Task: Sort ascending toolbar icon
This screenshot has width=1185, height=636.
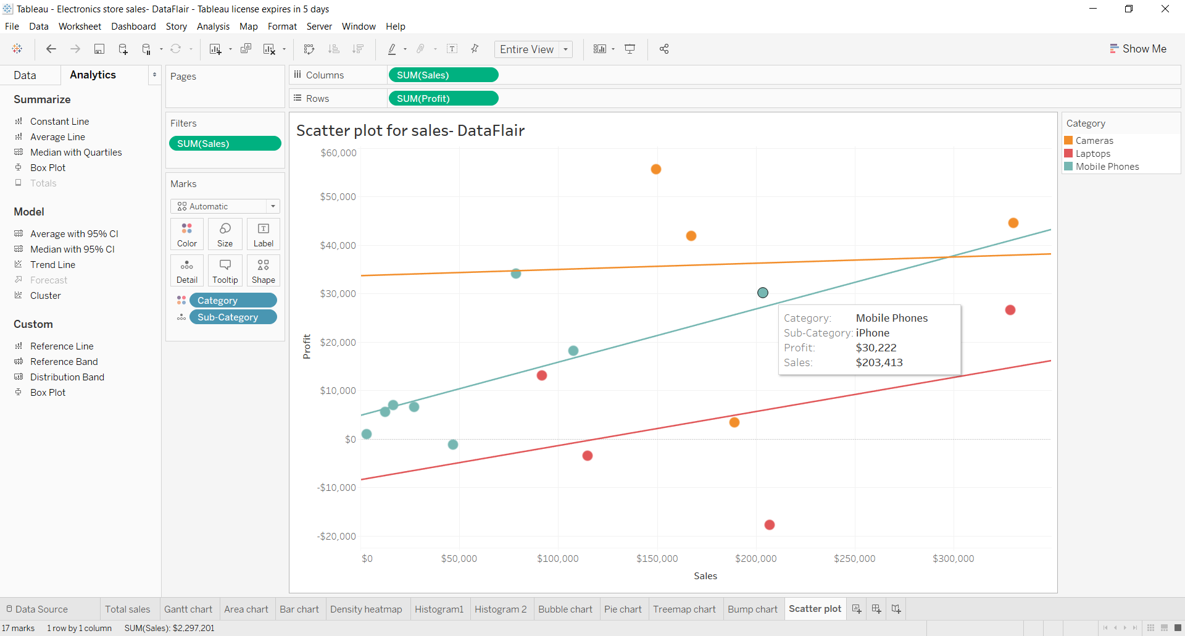Action: pyautogui.click(x=334, y=49)
